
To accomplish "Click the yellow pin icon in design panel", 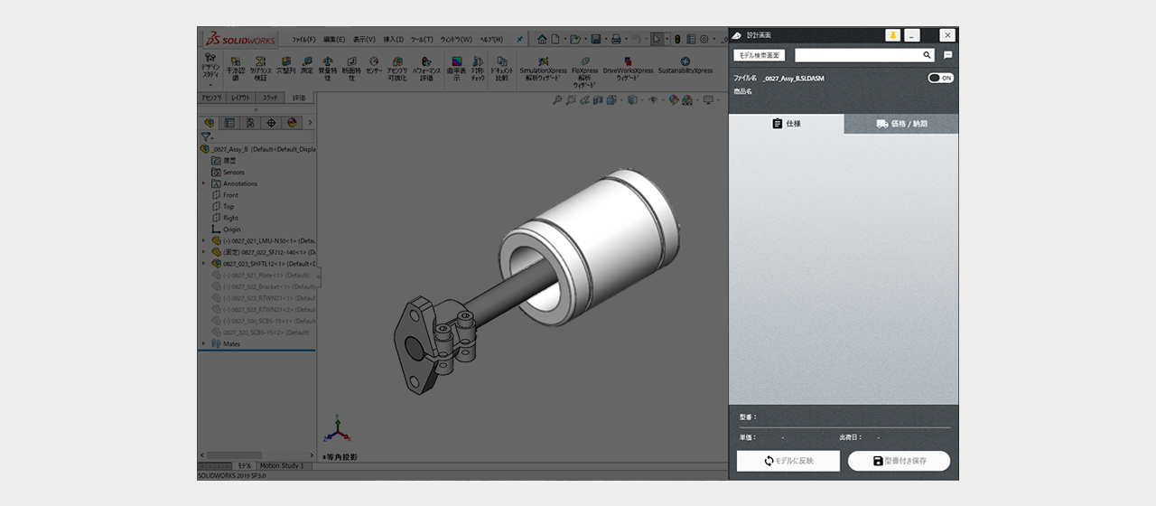I will [x=892, y=35].
